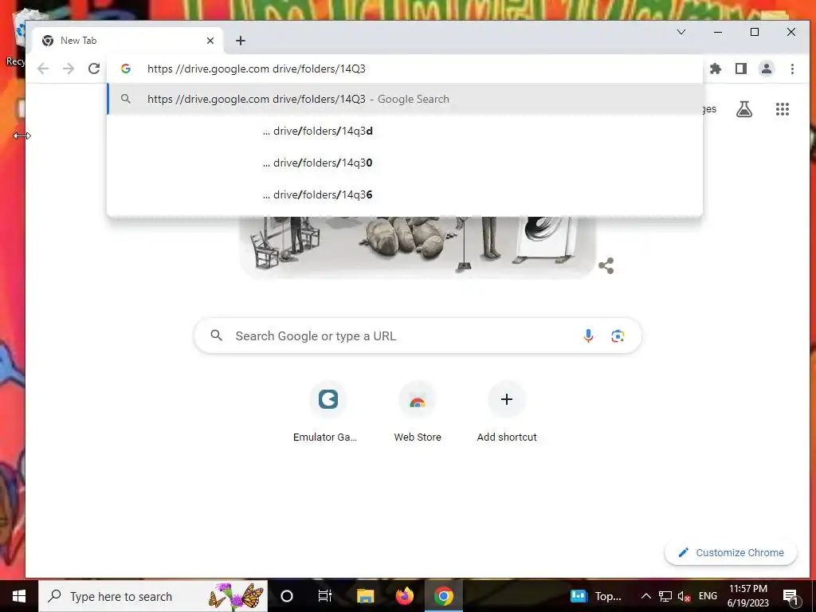Viewport: 816px width, 612px height.
Task: Open the tab search dropdown chevron
Action: coord(681,32)
